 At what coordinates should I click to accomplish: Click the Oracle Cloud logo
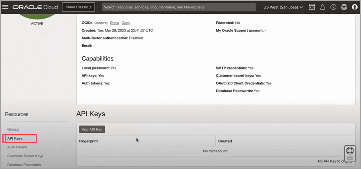35,7
